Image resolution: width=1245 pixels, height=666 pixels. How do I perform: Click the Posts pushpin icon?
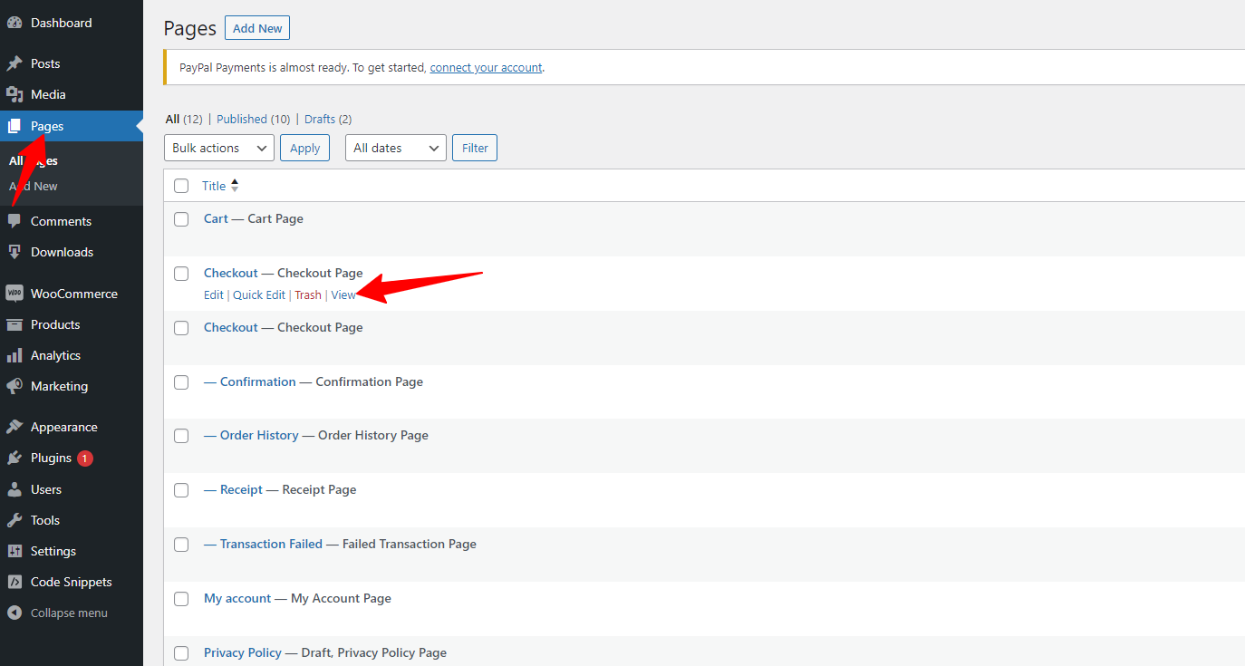point(14,63)
